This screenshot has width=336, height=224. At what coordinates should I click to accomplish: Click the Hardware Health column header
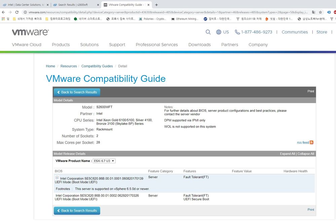[x=295, y=171]
